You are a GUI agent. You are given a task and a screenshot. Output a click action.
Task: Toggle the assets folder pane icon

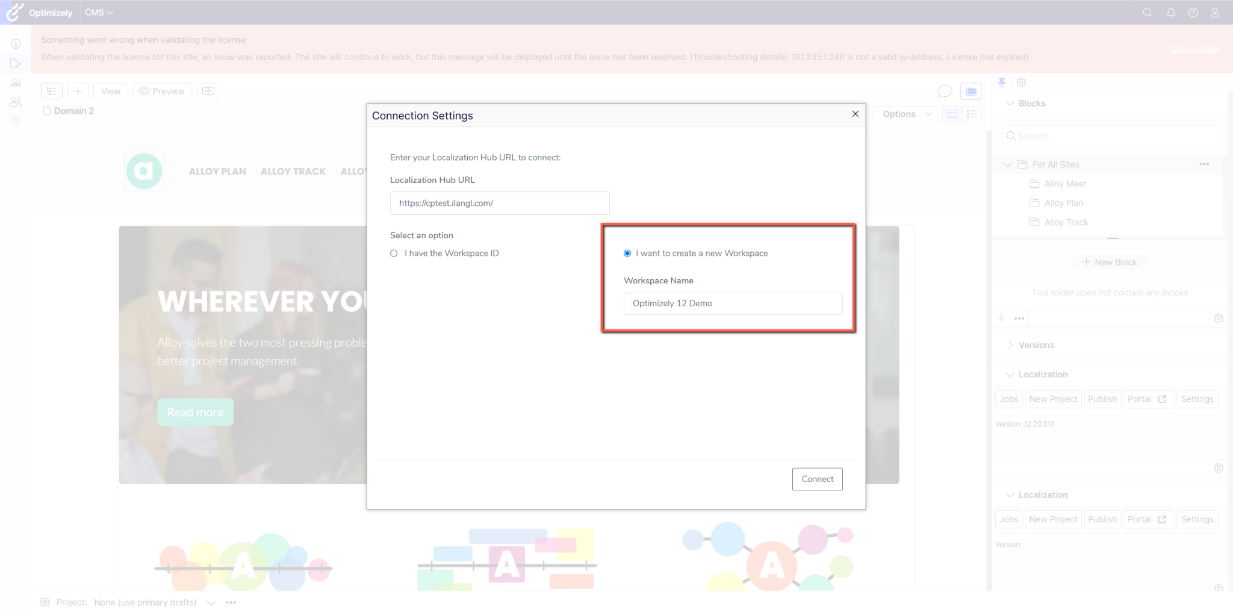[x=971, y=91]
